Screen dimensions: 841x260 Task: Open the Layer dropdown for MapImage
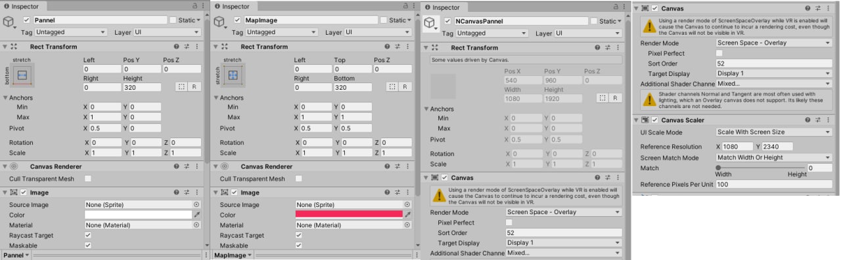[378, 31]
